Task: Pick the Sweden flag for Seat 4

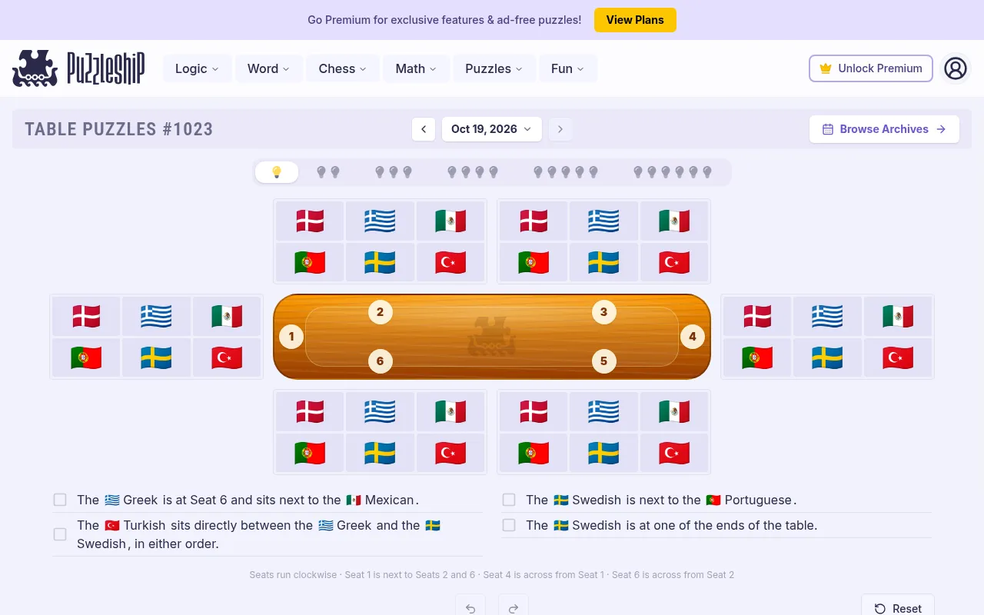Action: point(827,357)
